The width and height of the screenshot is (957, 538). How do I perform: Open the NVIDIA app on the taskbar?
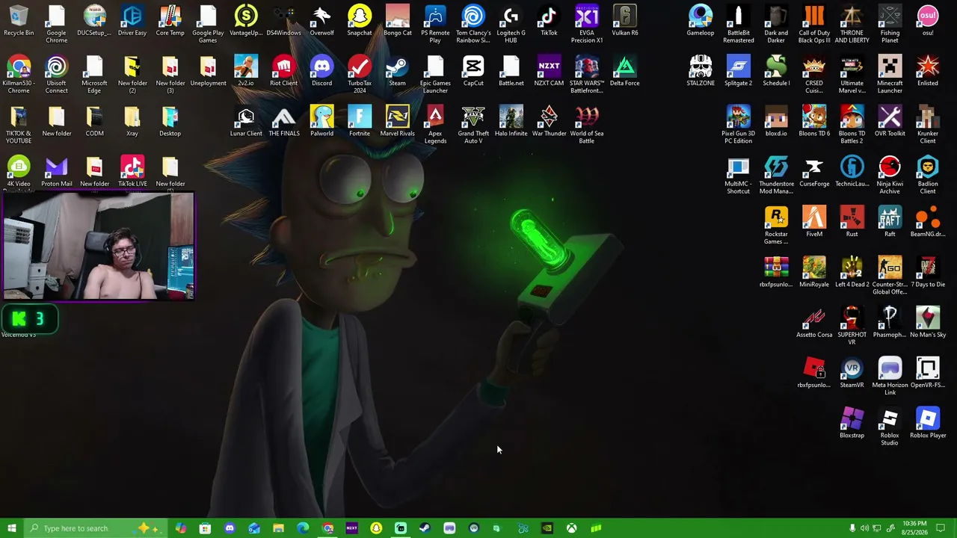coord(547,528)
